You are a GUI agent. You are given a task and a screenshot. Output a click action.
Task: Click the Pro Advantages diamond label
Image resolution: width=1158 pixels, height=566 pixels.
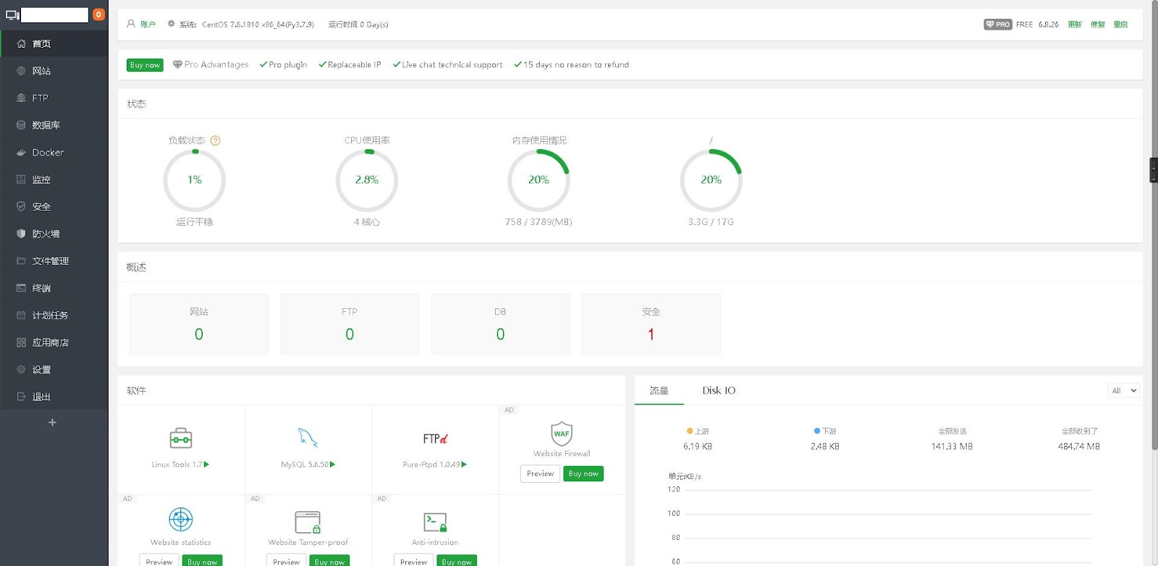[211, 64]
